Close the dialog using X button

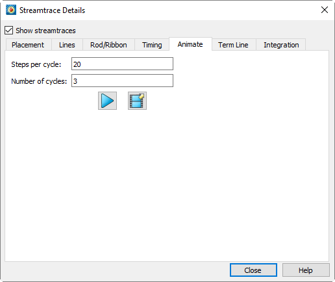point(325,10)
